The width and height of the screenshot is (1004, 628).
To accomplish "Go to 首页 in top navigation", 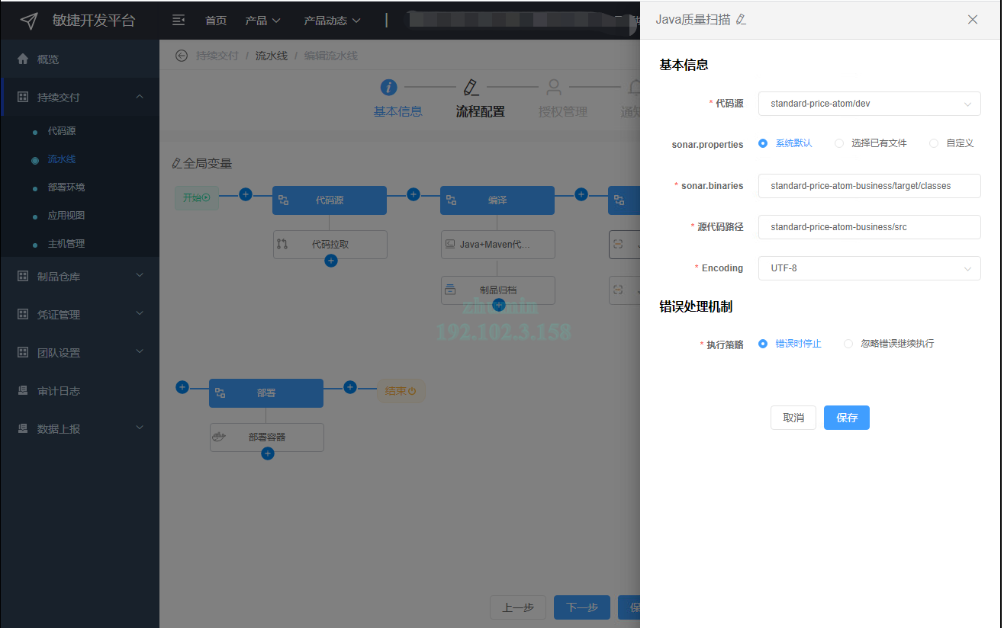I will point(216,21).
